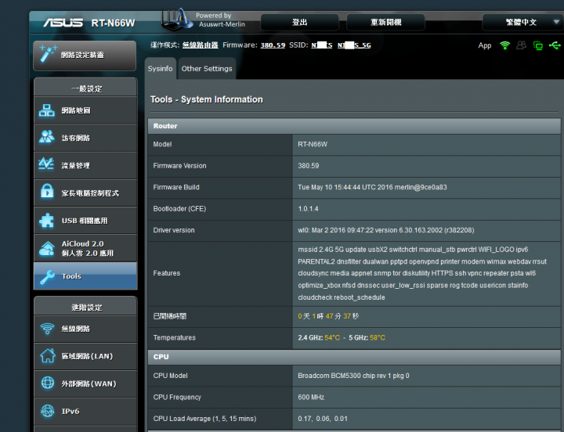This screenshot has width=564, height=432.
Task: Open the 區域網路(LAN) menu item
Action: (85, 356)
